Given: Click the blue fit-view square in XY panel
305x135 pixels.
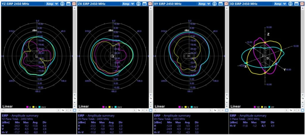Looking at the screenshot, I should click(x=227, y=110).
